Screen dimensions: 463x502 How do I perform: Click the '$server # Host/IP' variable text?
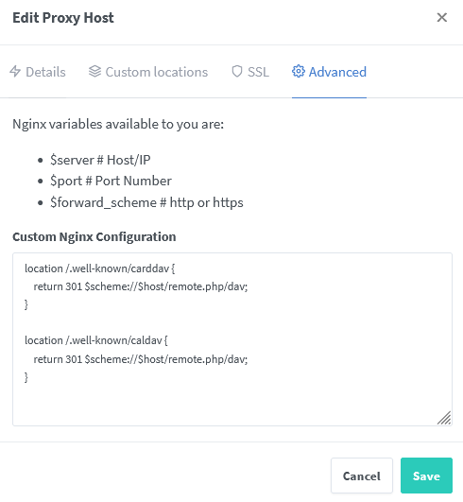(x=100, y=160)
